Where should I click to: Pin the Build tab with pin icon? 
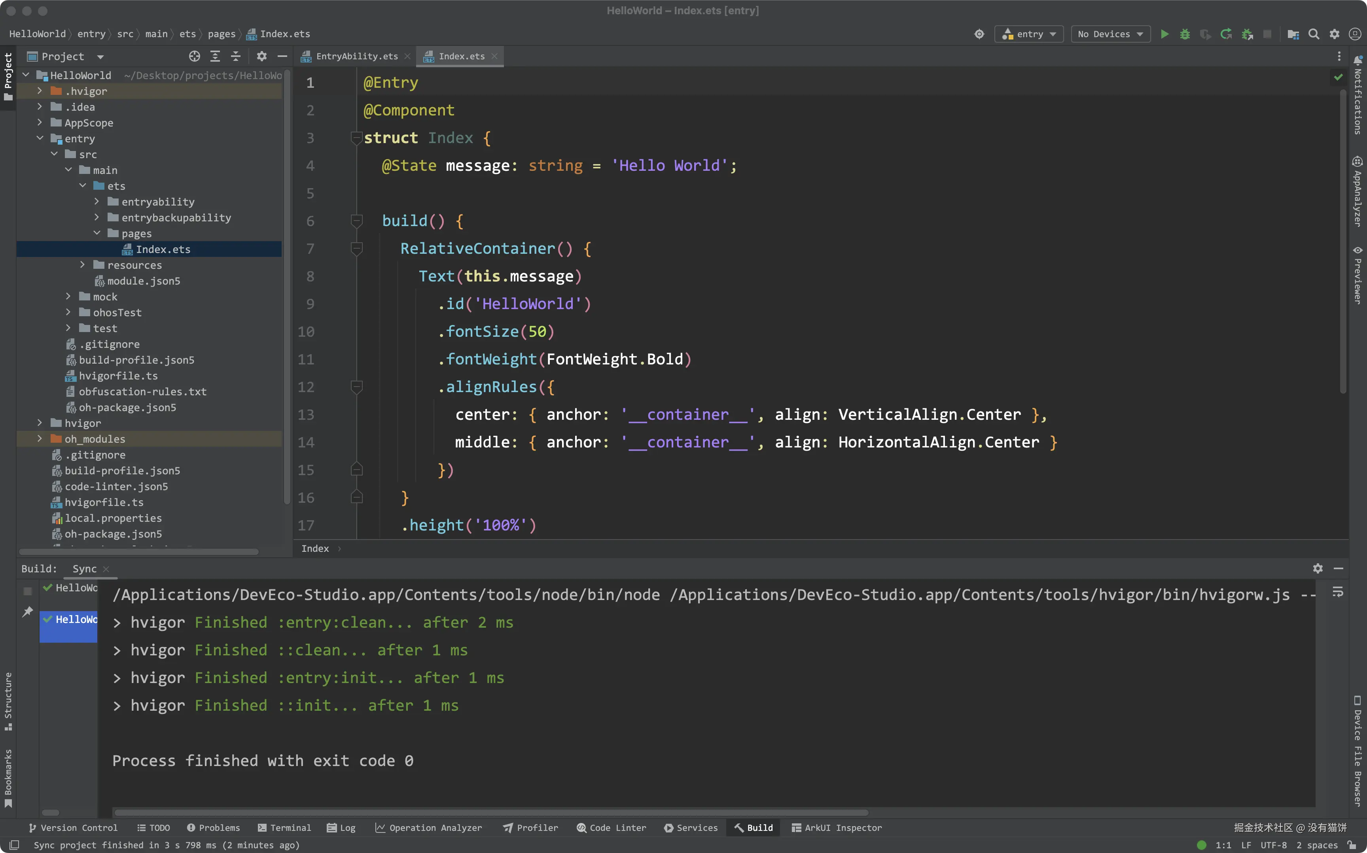pos(27,612)
